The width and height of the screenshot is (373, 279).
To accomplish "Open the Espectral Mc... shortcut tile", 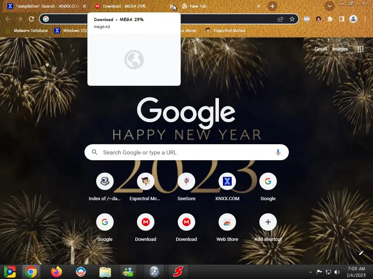I will pyautogui.click(x=146, y=187).
